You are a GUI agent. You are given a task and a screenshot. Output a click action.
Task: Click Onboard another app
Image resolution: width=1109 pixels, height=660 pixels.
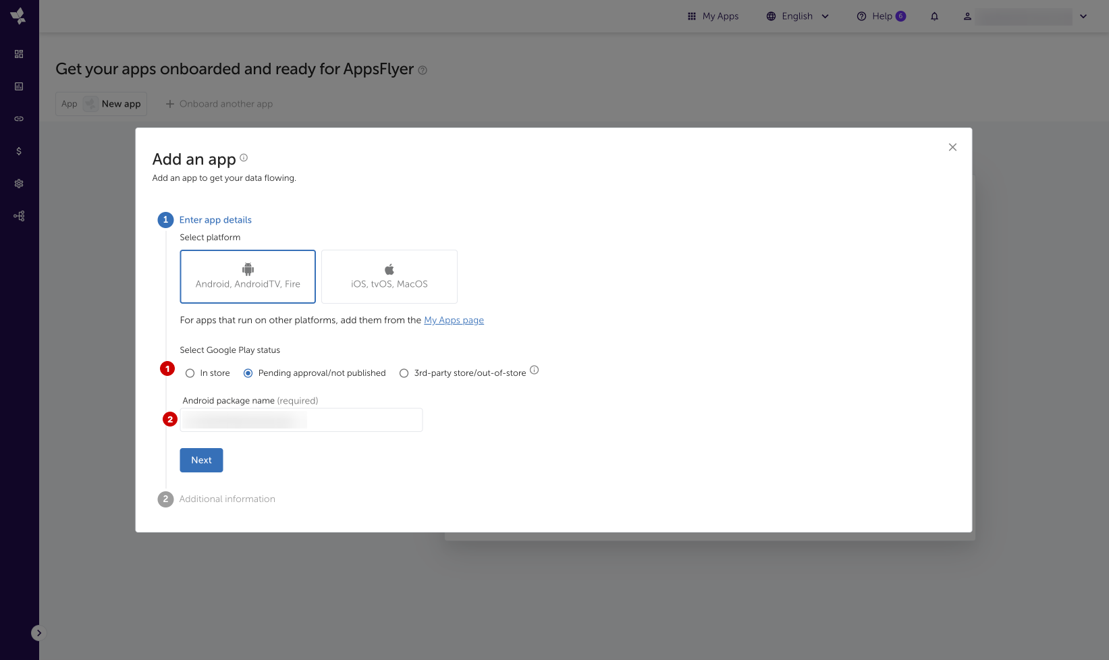[x=219, y=104]
